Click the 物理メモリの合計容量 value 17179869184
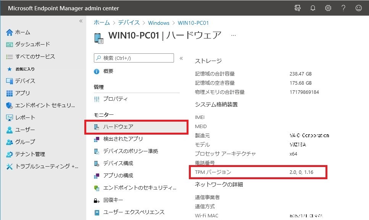 click(304, 92)
